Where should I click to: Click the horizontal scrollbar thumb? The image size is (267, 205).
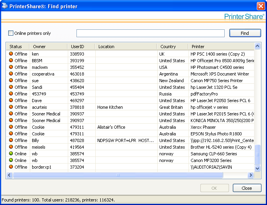tap(118, 175)
